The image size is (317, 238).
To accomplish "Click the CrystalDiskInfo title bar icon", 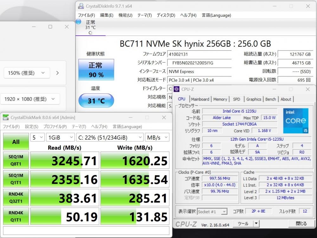I will [x=81, y=6].
